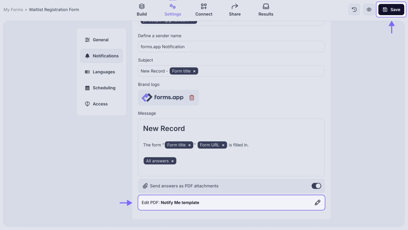Open version history clock icon
Viewport: 408px width, 230px height.
pos(354,9)
